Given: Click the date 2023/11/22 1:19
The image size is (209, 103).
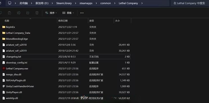Looking at the screenshot, I should coord(68,27).
